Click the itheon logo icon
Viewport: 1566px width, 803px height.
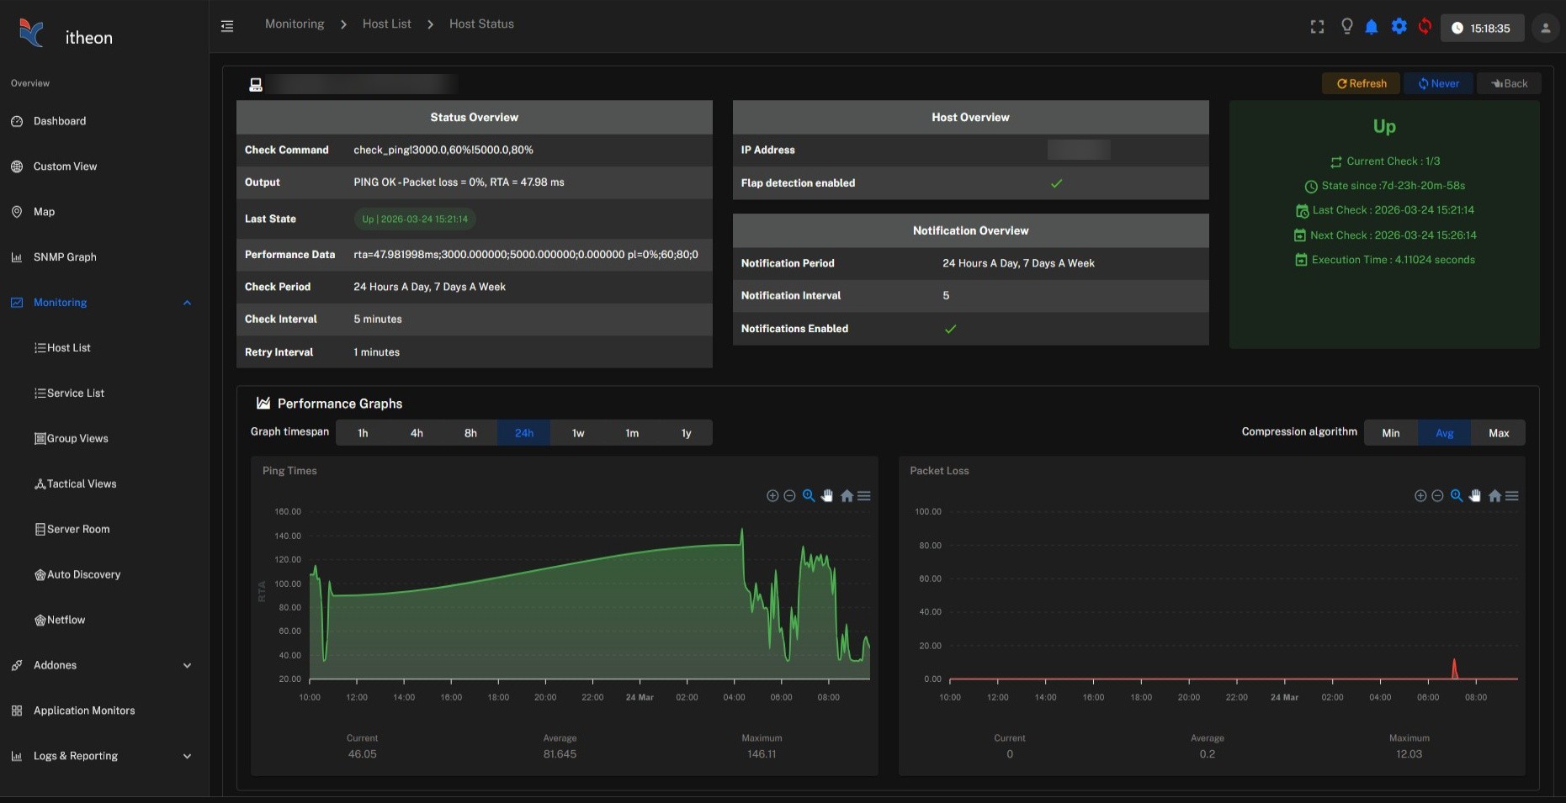pos(32,34)
